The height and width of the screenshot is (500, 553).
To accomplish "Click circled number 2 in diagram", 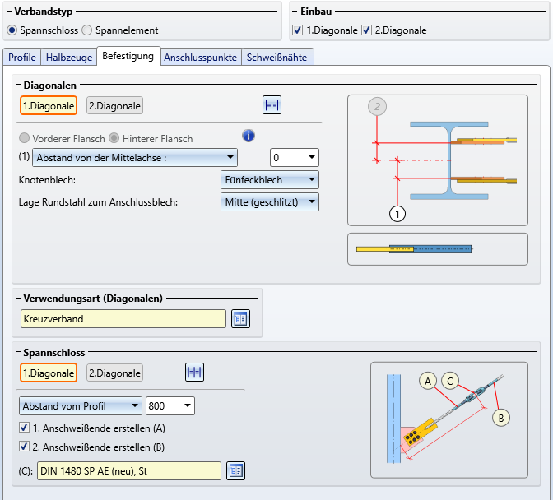I will [x=377, y=106].
